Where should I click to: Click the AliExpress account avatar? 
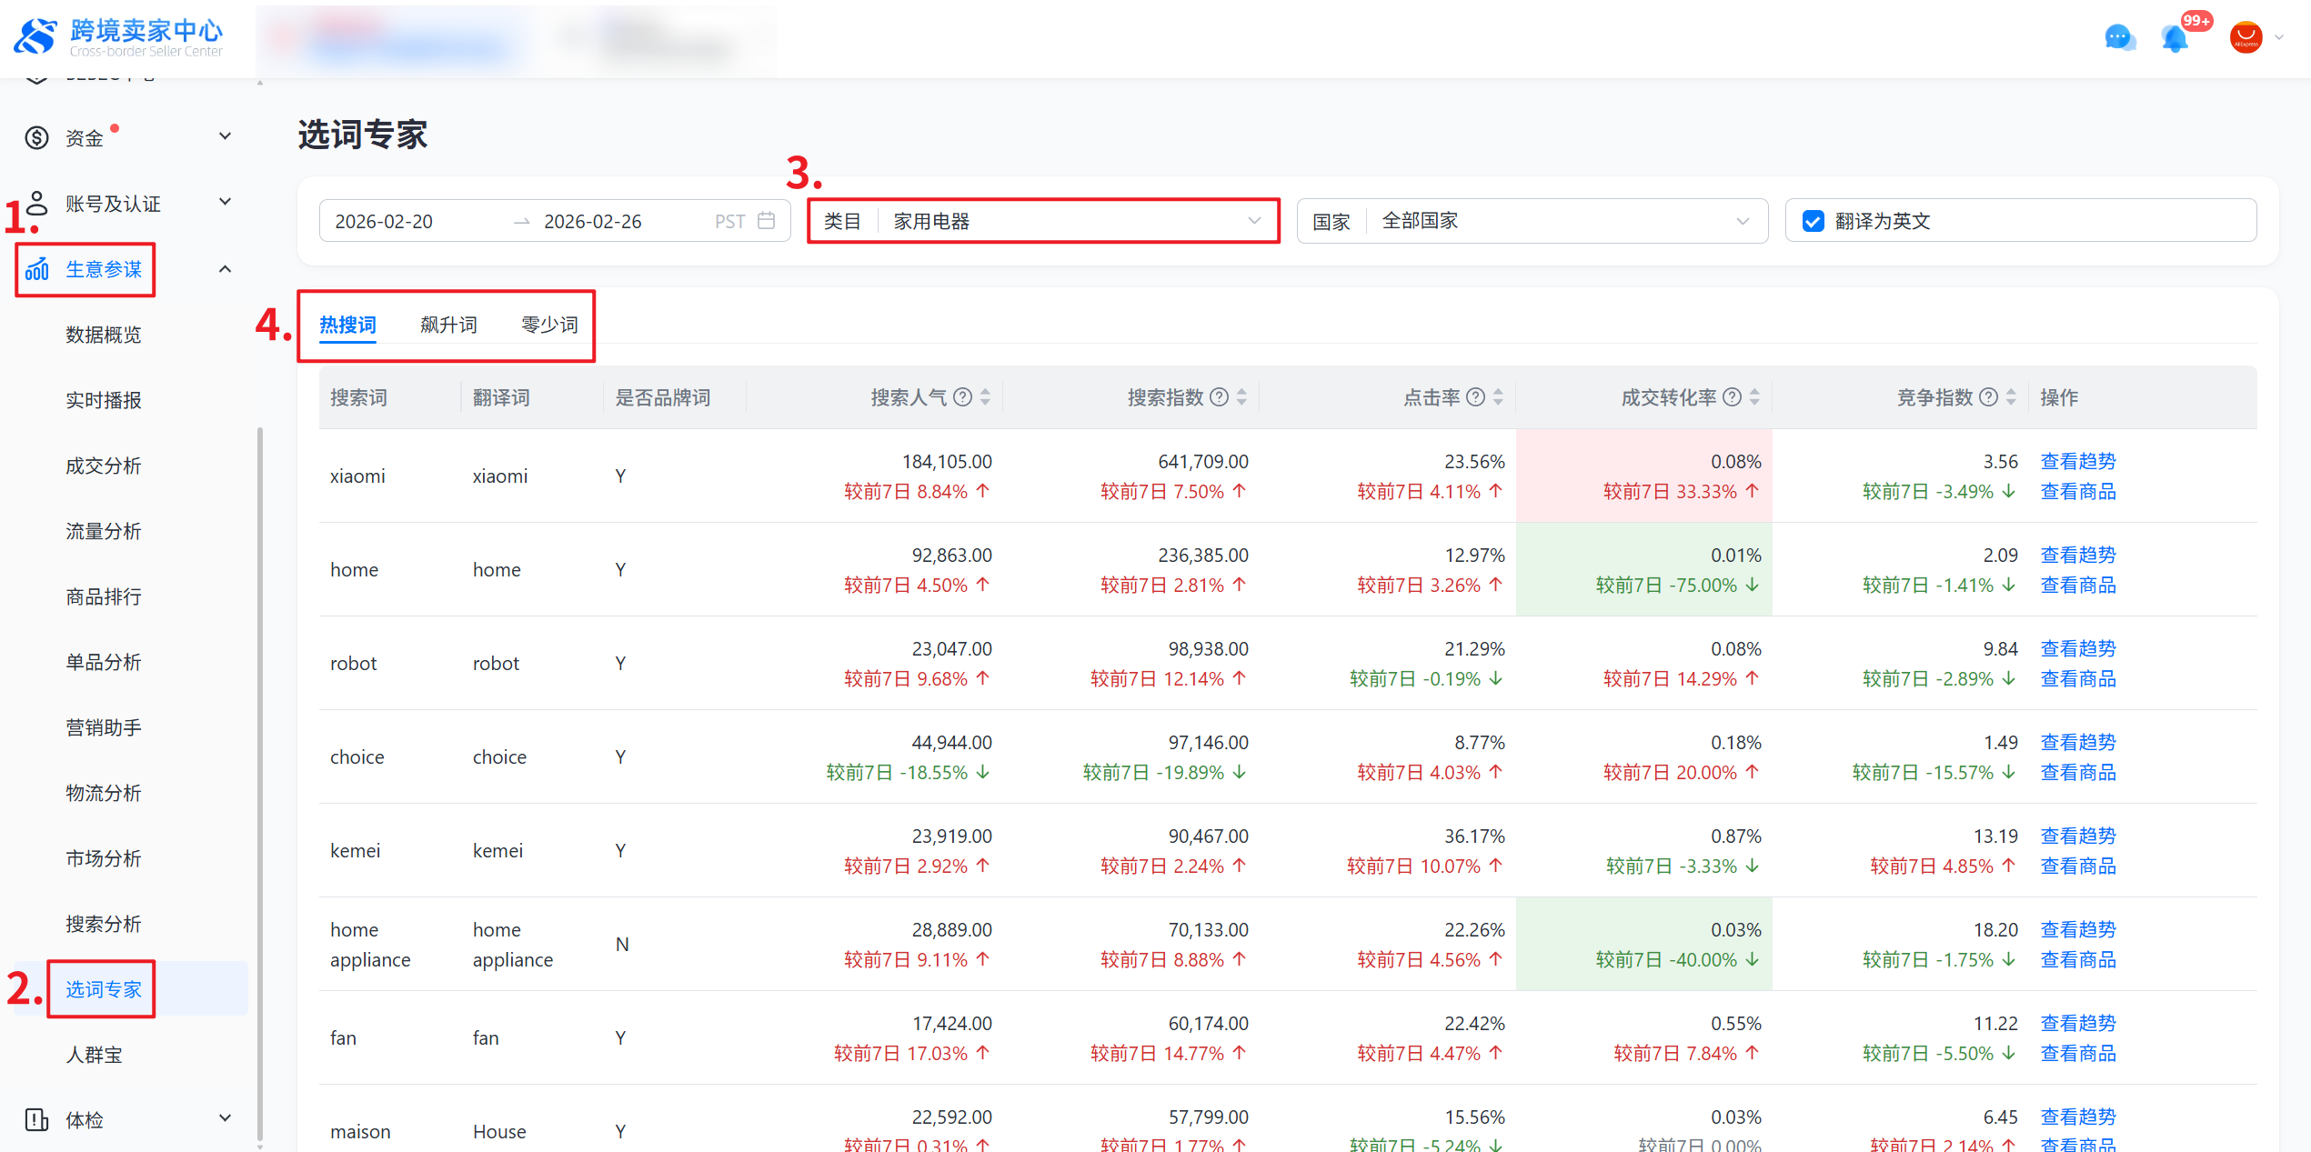(x=2246, y=38)
